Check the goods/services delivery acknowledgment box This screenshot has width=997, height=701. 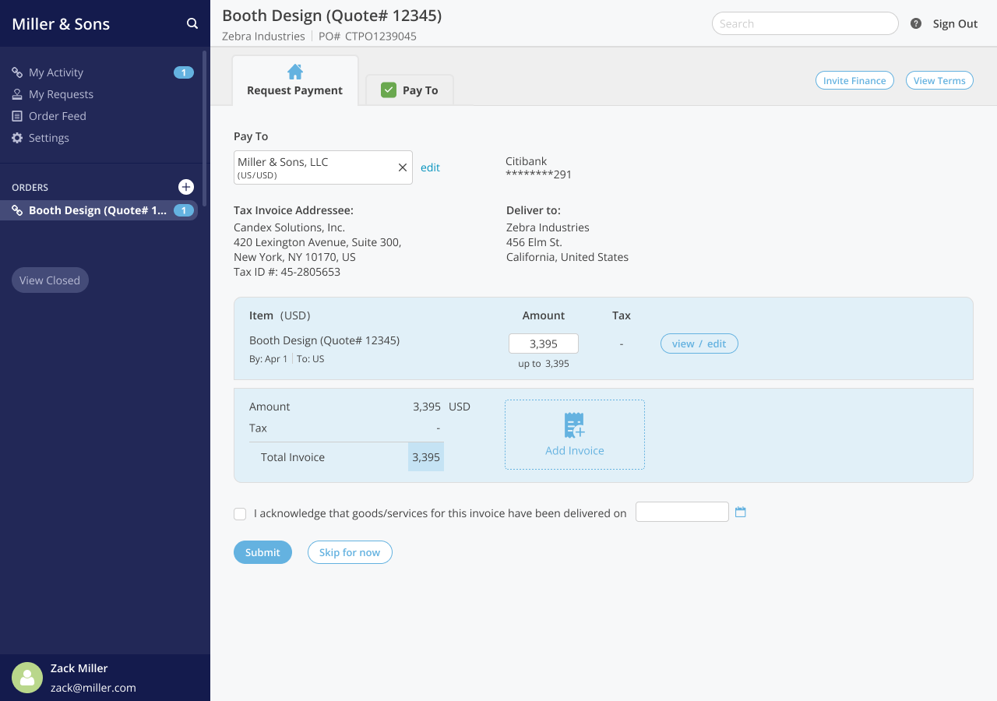[x=240, y=514]
